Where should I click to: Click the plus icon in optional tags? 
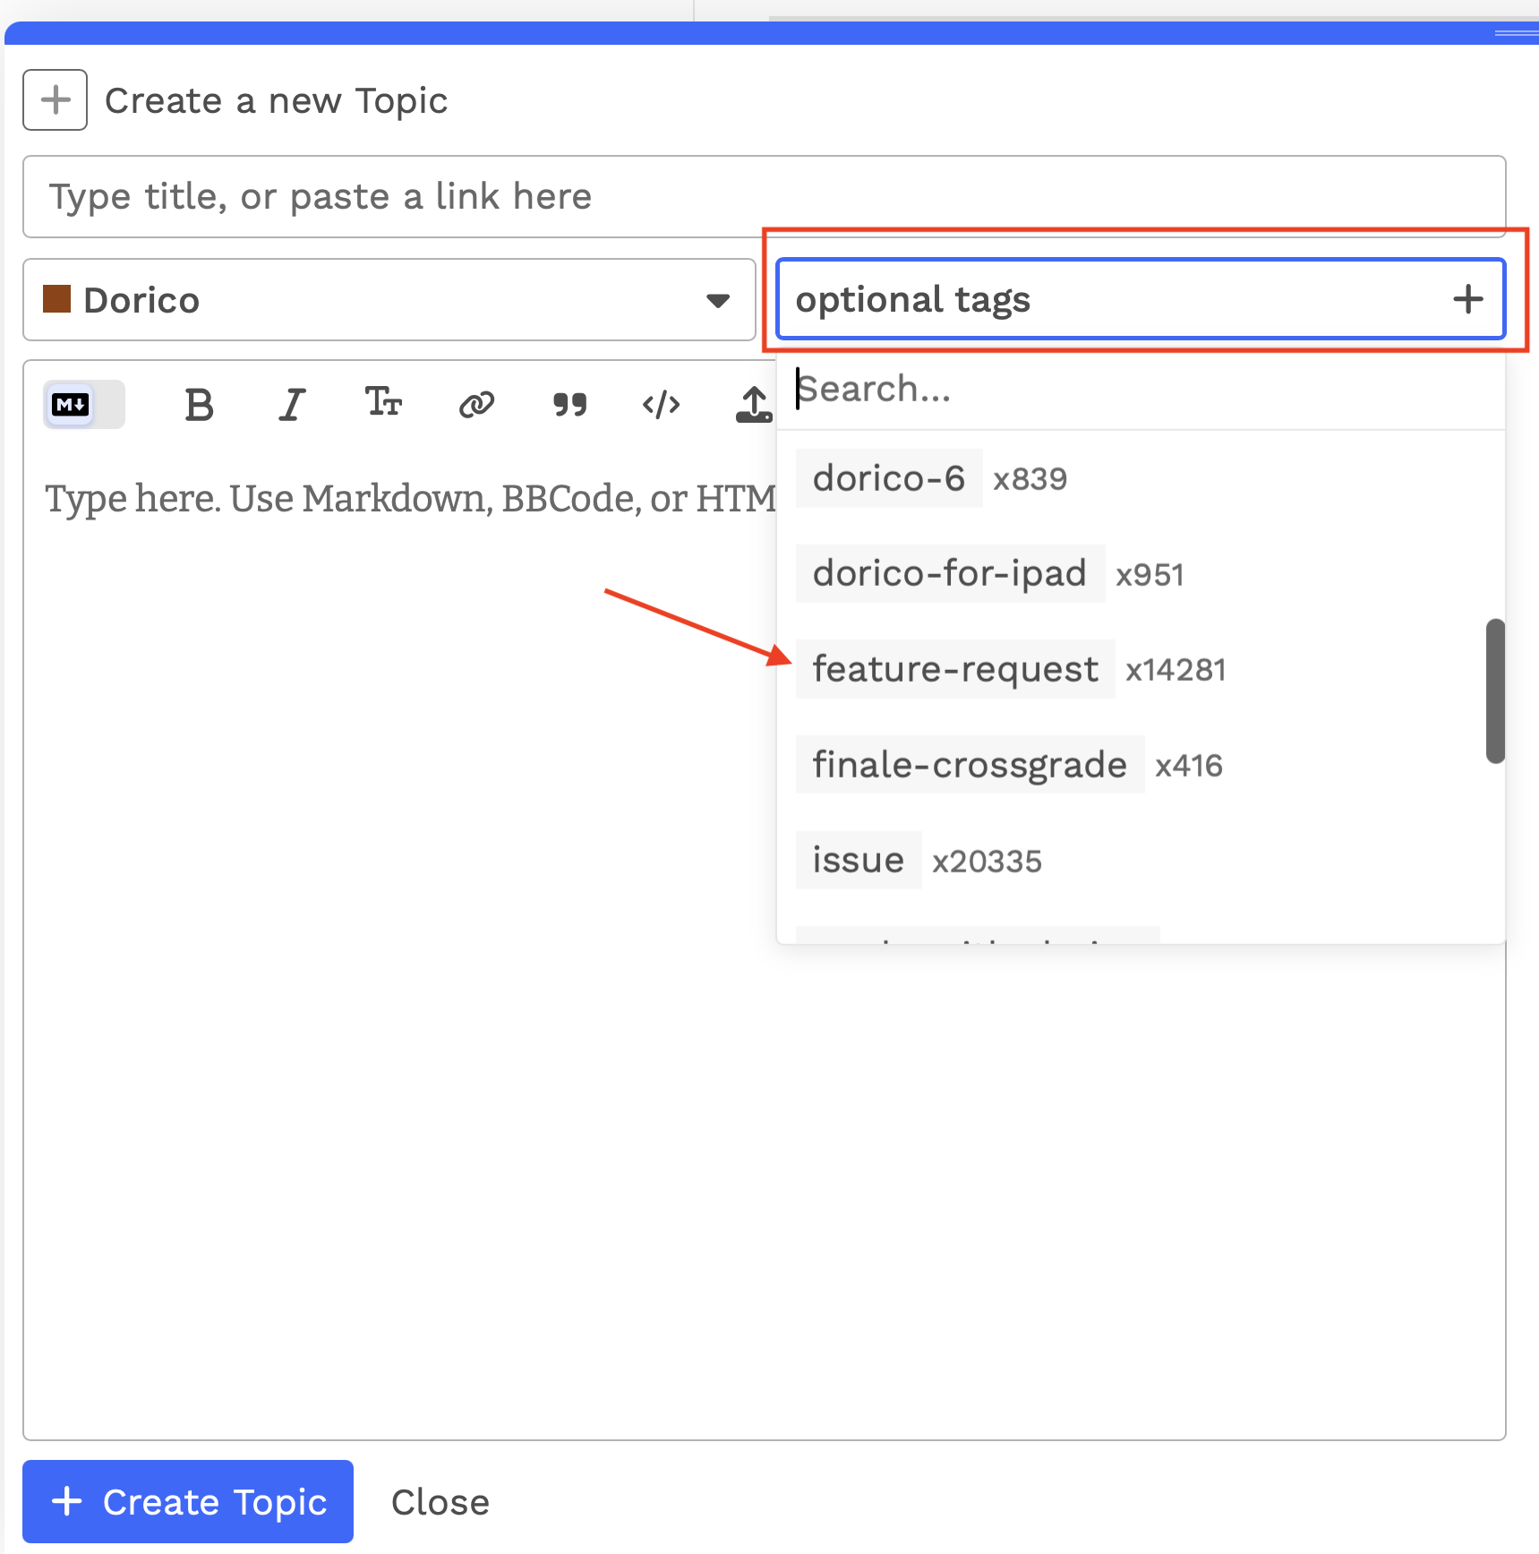click(1467, 299)
